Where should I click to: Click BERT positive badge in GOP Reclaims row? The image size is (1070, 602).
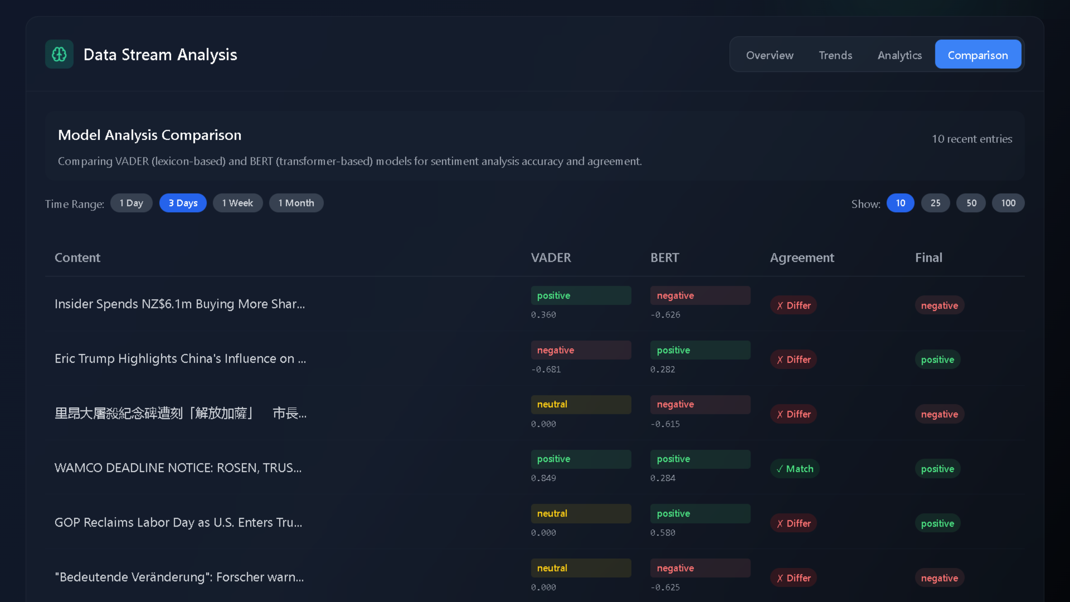coord(700,514)
